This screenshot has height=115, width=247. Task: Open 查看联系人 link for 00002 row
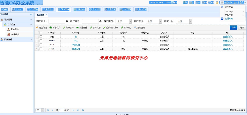(228, 41)
